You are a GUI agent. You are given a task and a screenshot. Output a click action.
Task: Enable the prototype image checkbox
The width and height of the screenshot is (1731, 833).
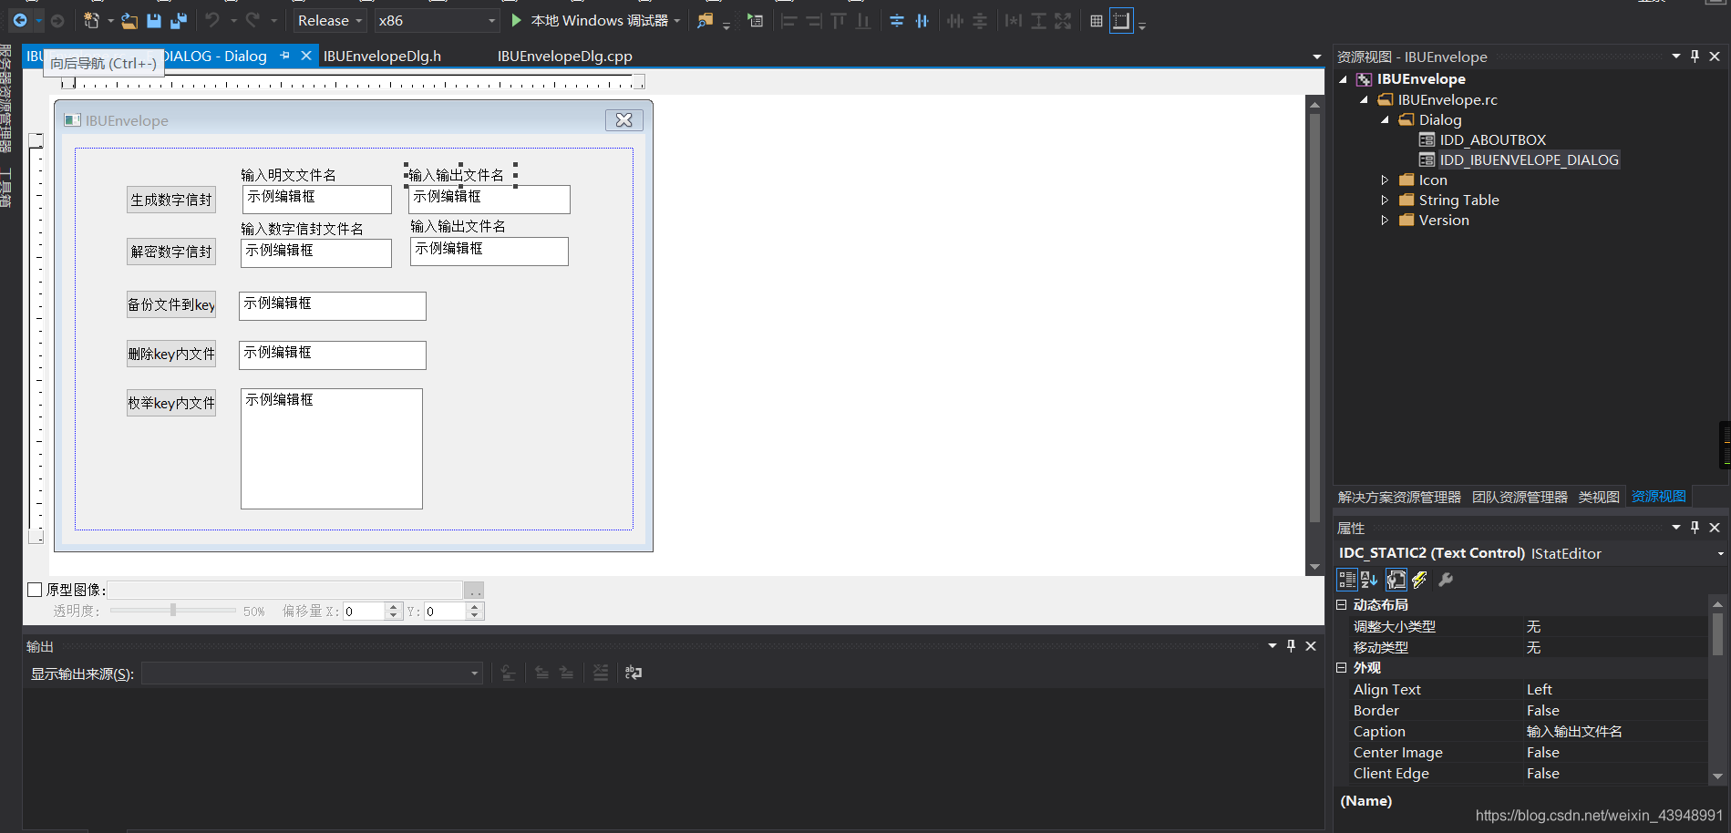point(35,590)
